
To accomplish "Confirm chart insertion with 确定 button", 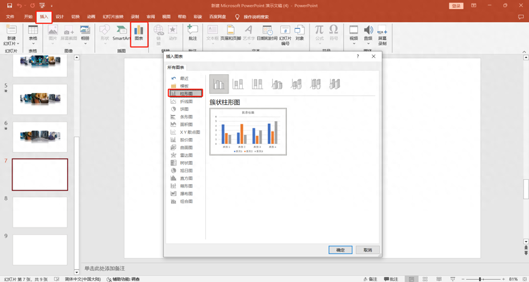I will pos(340,250).
